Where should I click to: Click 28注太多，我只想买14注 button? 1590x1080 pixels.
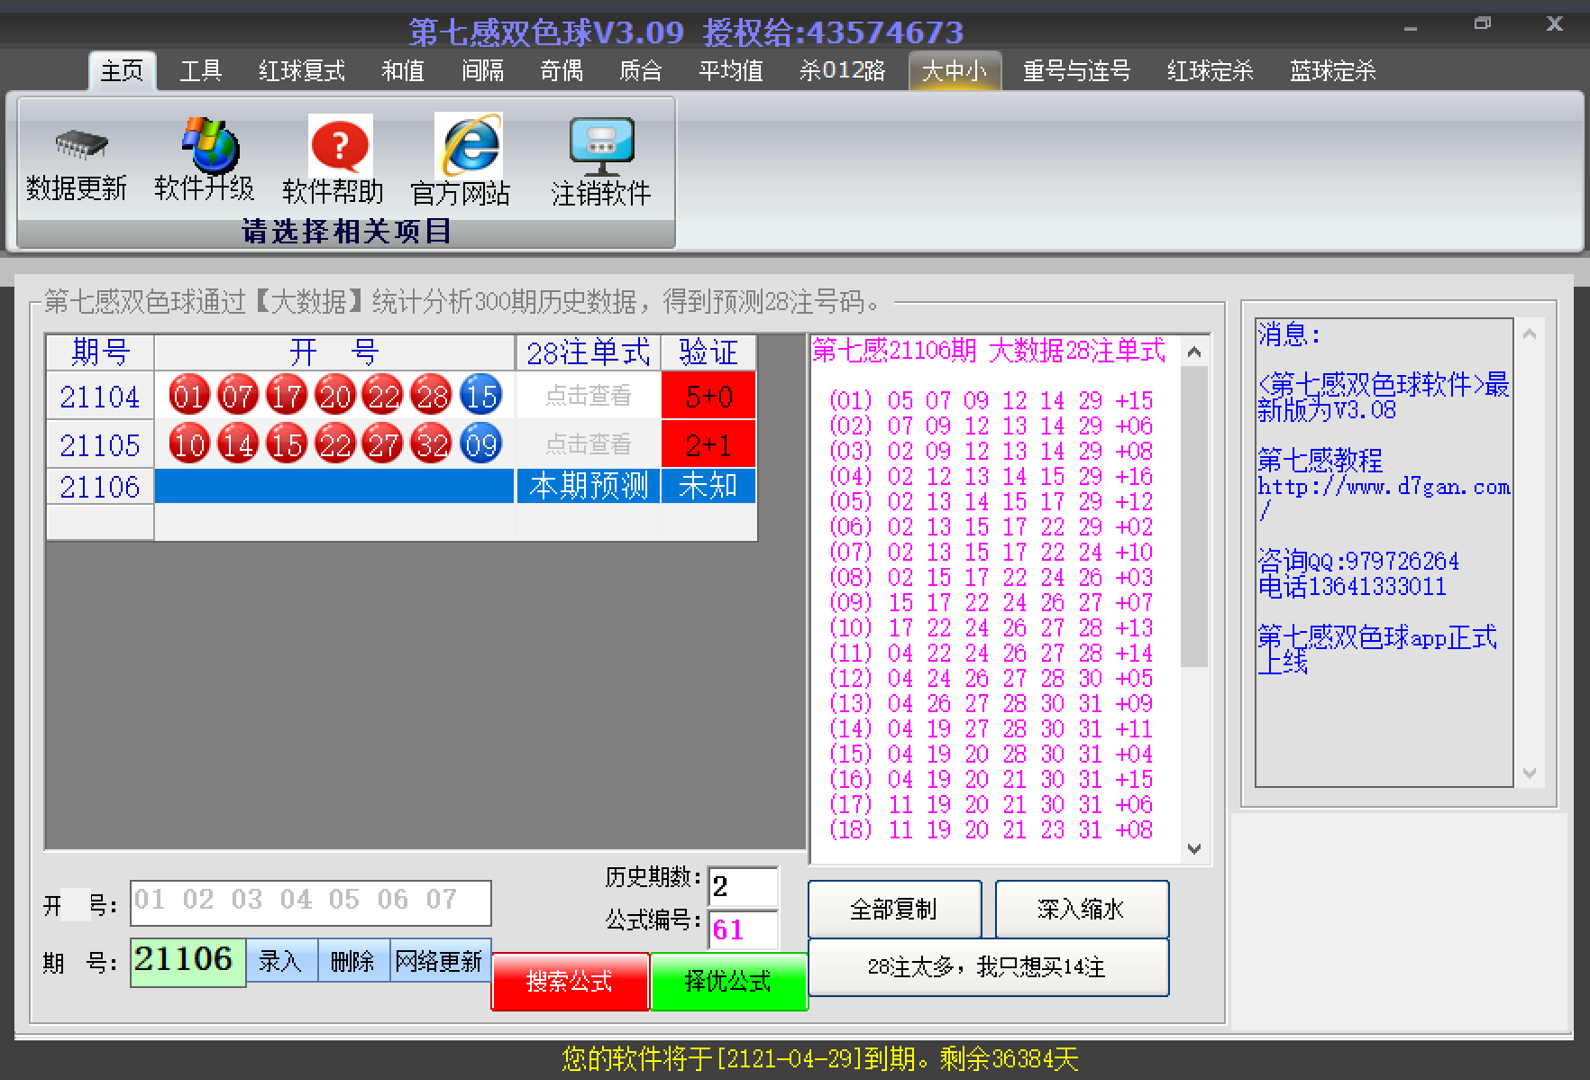coord(987,967)
